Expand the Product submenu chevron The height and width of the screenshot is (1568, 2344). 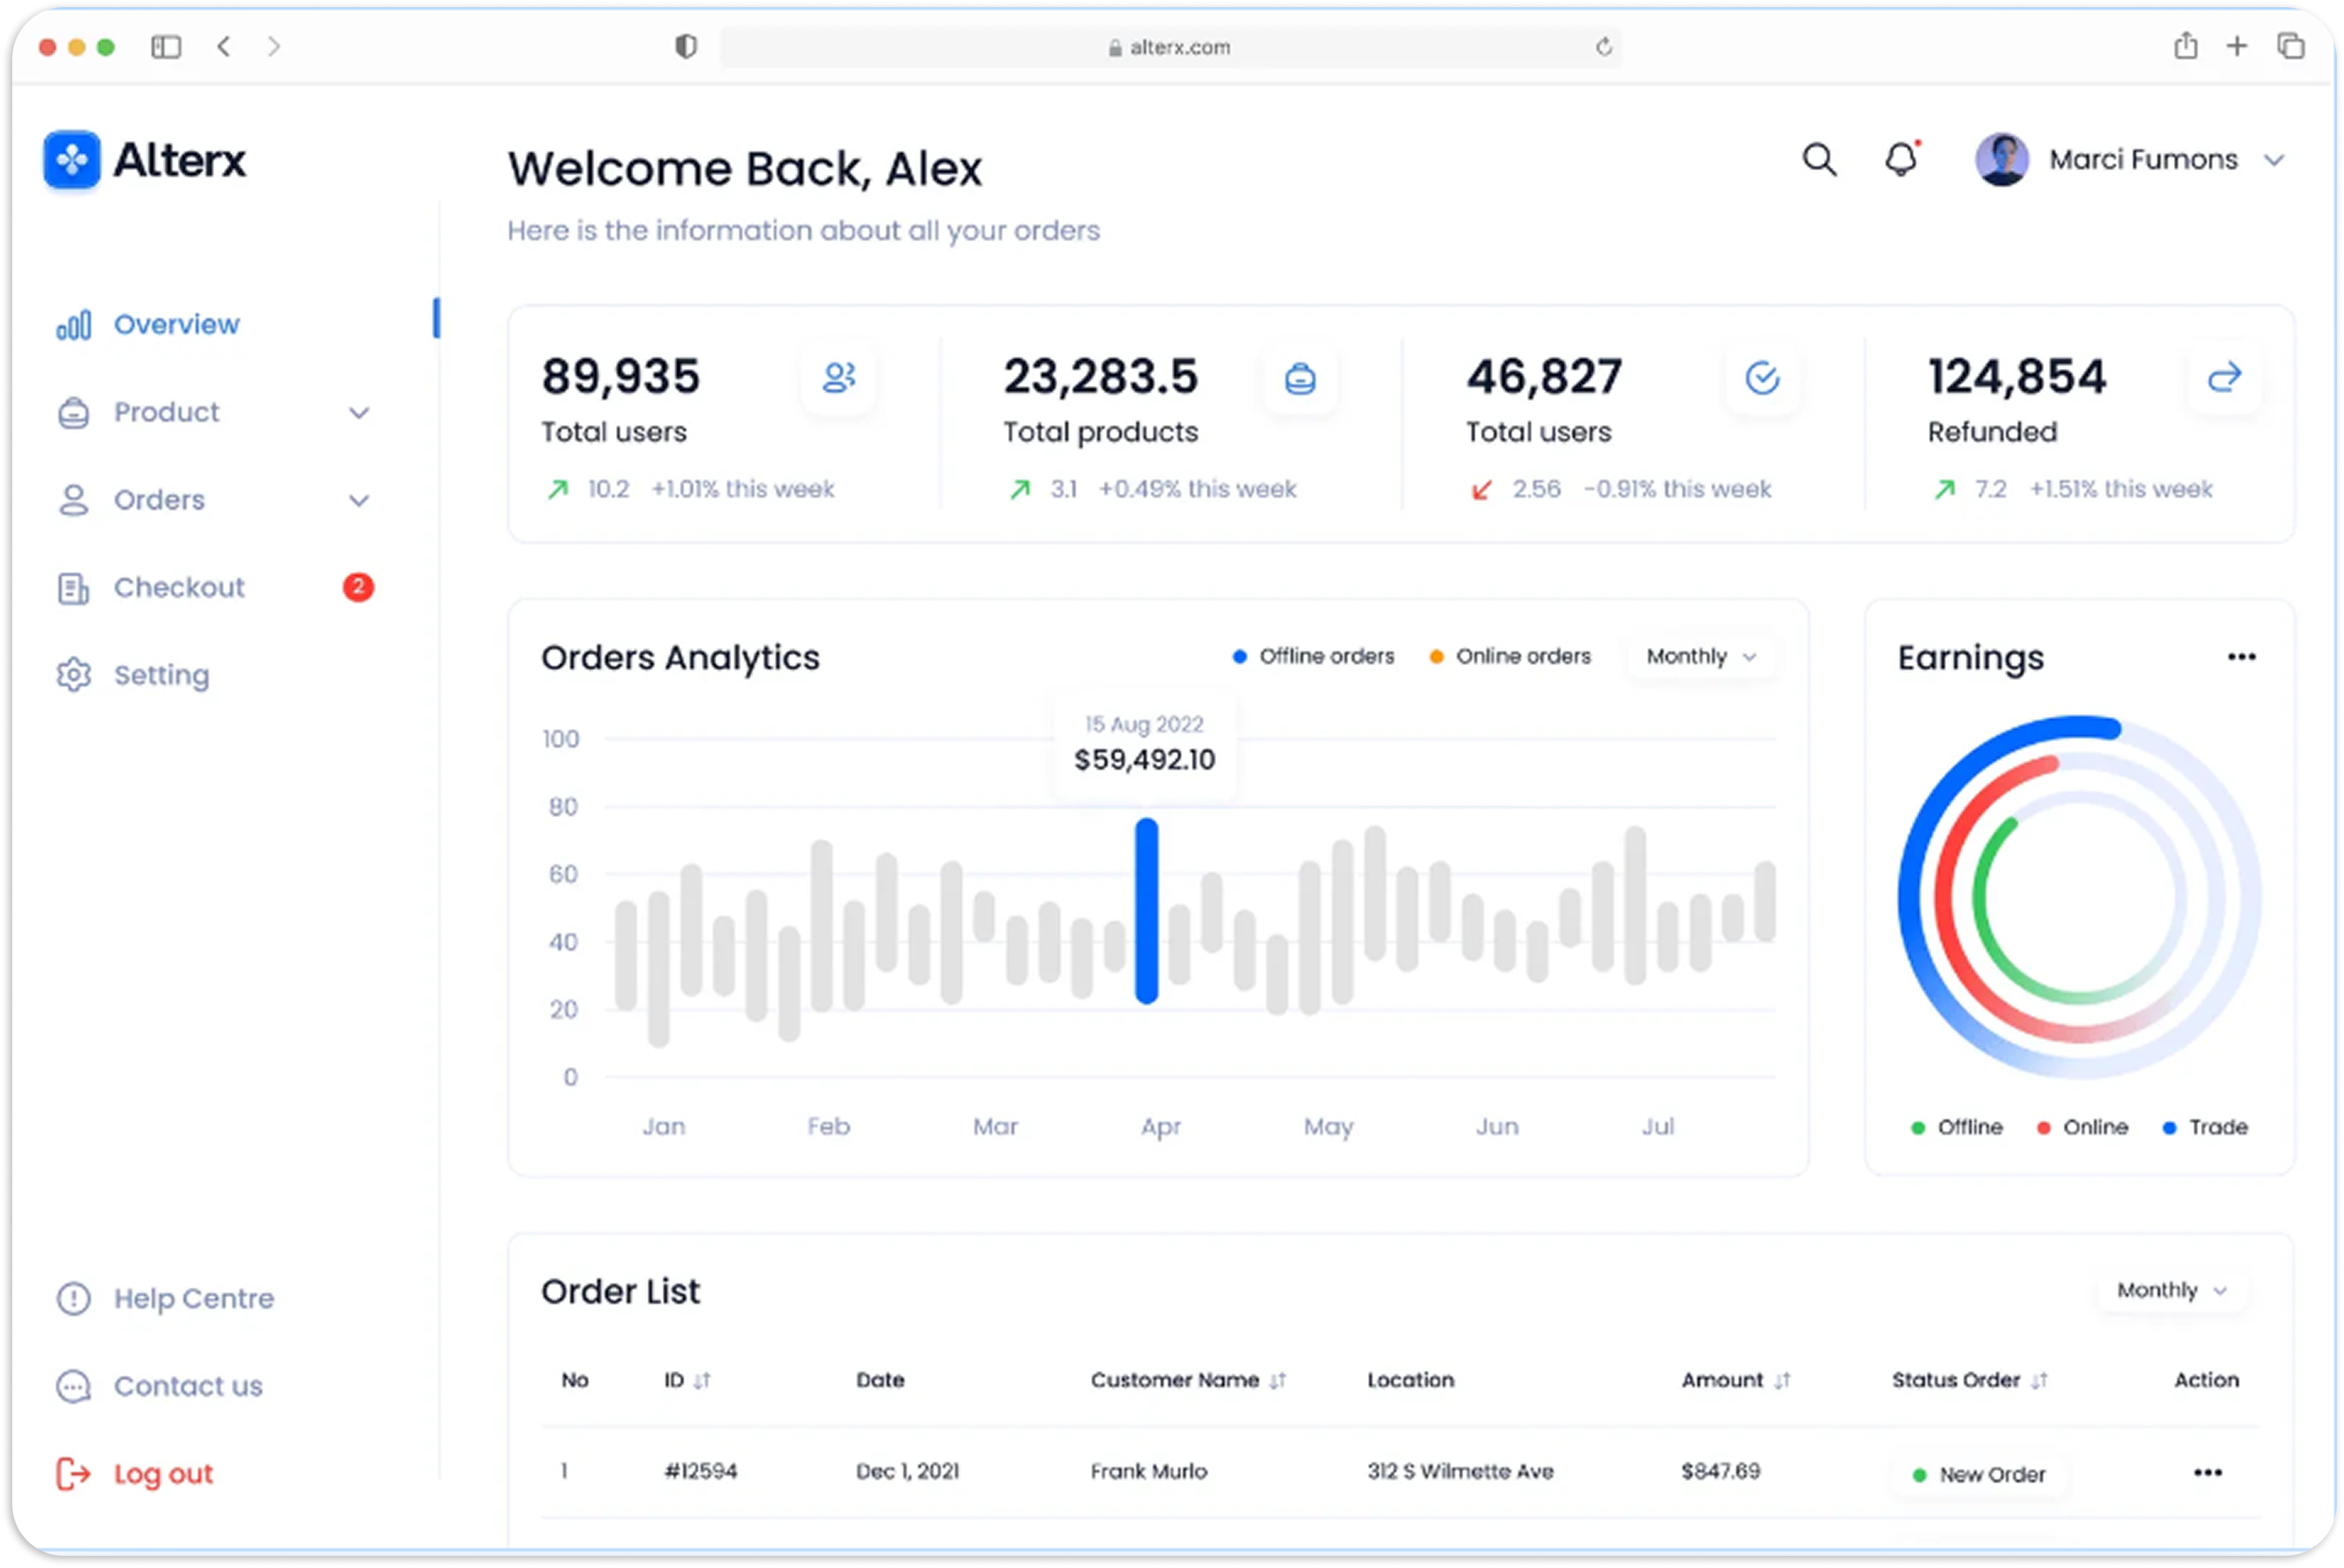point(359,413)
